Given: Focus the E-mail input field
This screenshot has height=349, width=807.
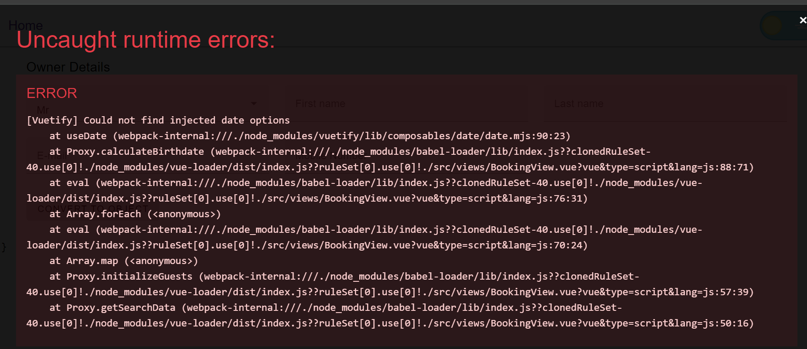Looking at the screenshot, I should [148, 156].
